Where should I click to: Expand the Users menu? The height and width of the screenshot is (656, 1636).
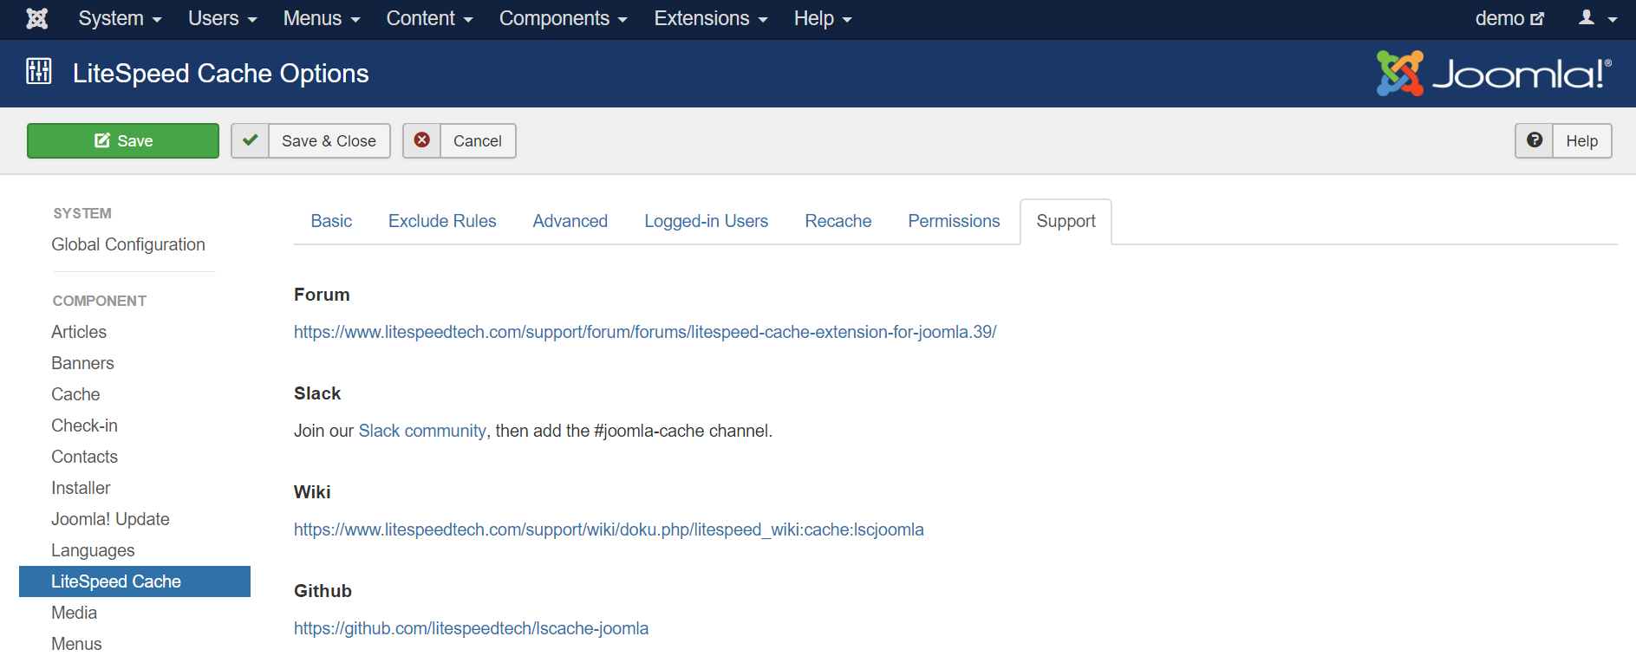[x=223, y=18]
